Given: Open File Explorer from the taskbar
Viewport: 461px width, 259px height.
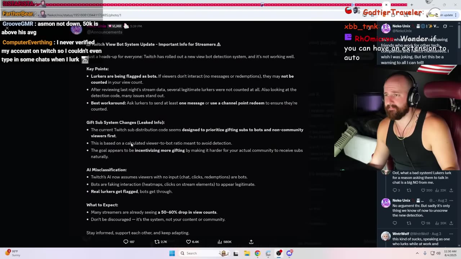Looking at the screenshot, I should point(247,253).
